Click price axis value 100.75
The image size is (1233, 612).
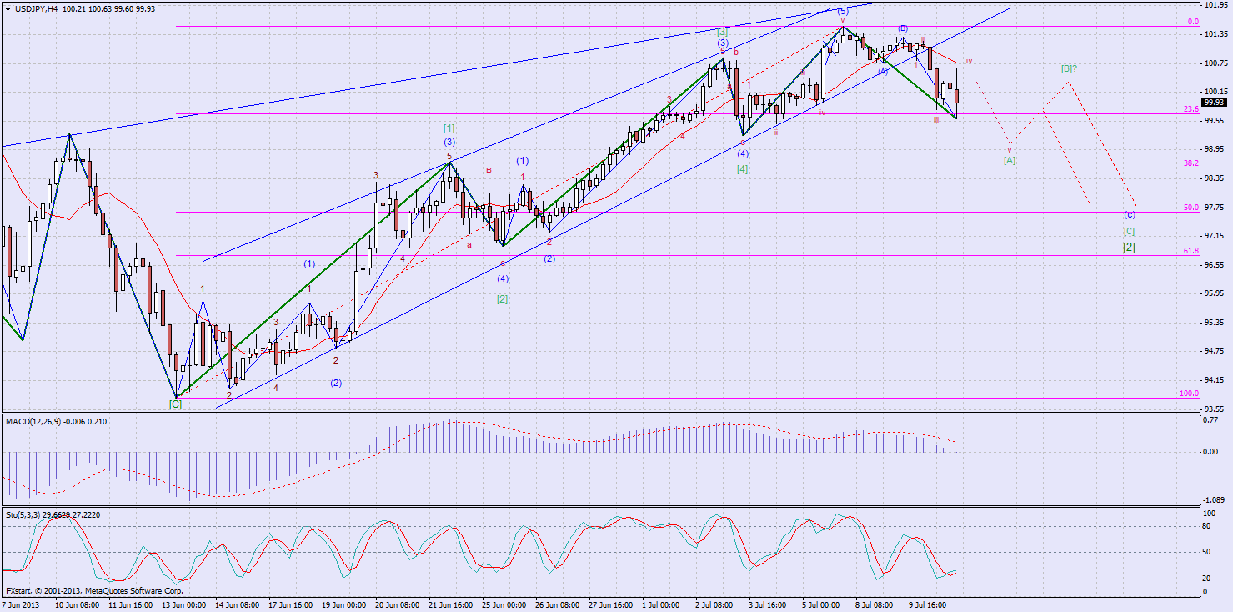[x=1215, y=63]
